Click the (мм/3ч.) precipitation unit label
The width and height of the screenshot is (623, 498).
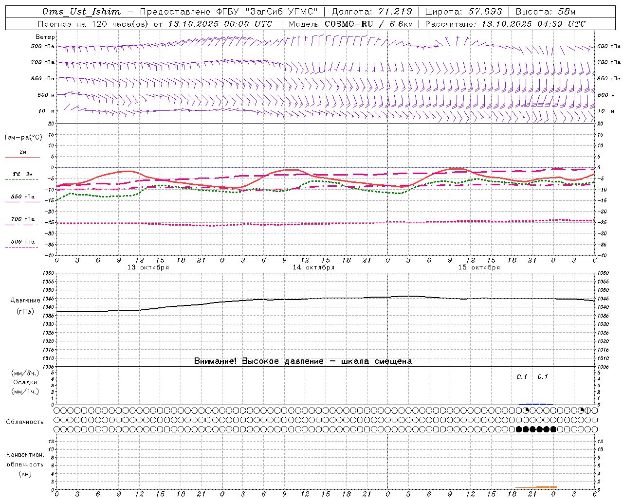coord(25,373)
